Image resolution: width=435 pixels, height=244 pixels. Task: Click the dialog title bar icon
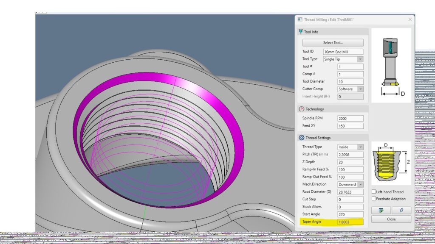tap(300, 19)
